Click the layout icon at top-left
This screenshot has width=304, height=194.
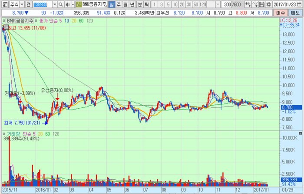click(3, 4)
